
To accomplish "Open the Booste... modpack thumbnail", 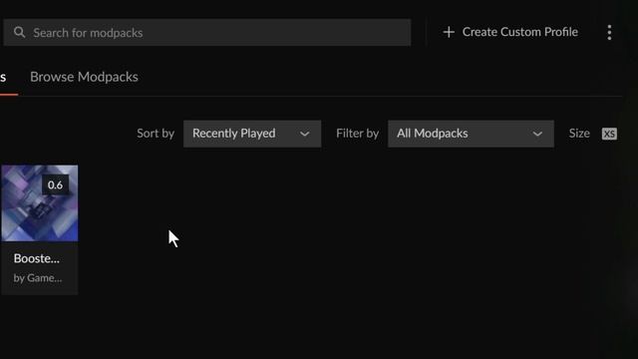I will click(40, 203).
